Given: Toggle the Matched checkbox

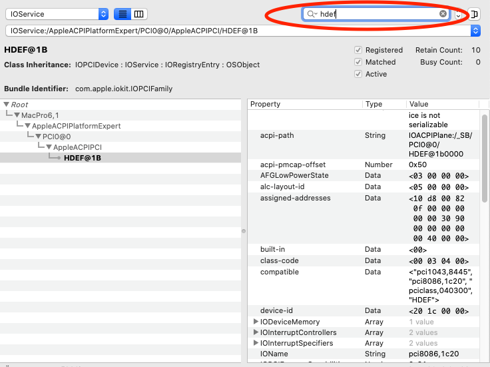Looking at the screenshot, I should [358, 62].
